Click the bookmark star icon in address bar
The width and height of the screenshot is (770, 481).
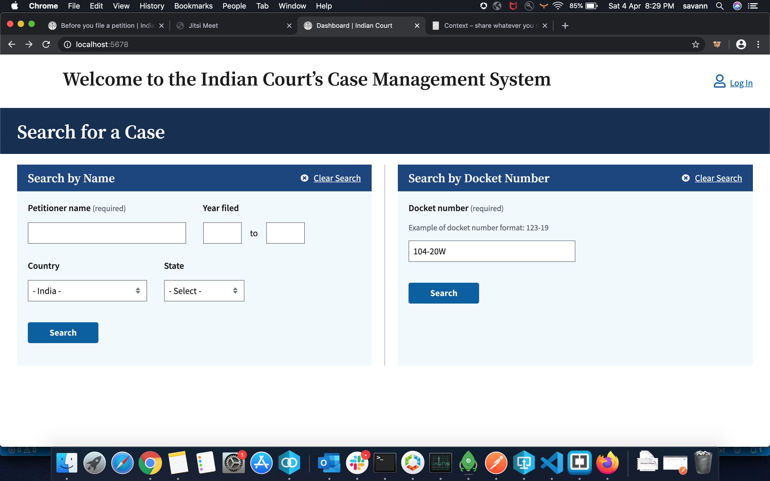[695, 44]
